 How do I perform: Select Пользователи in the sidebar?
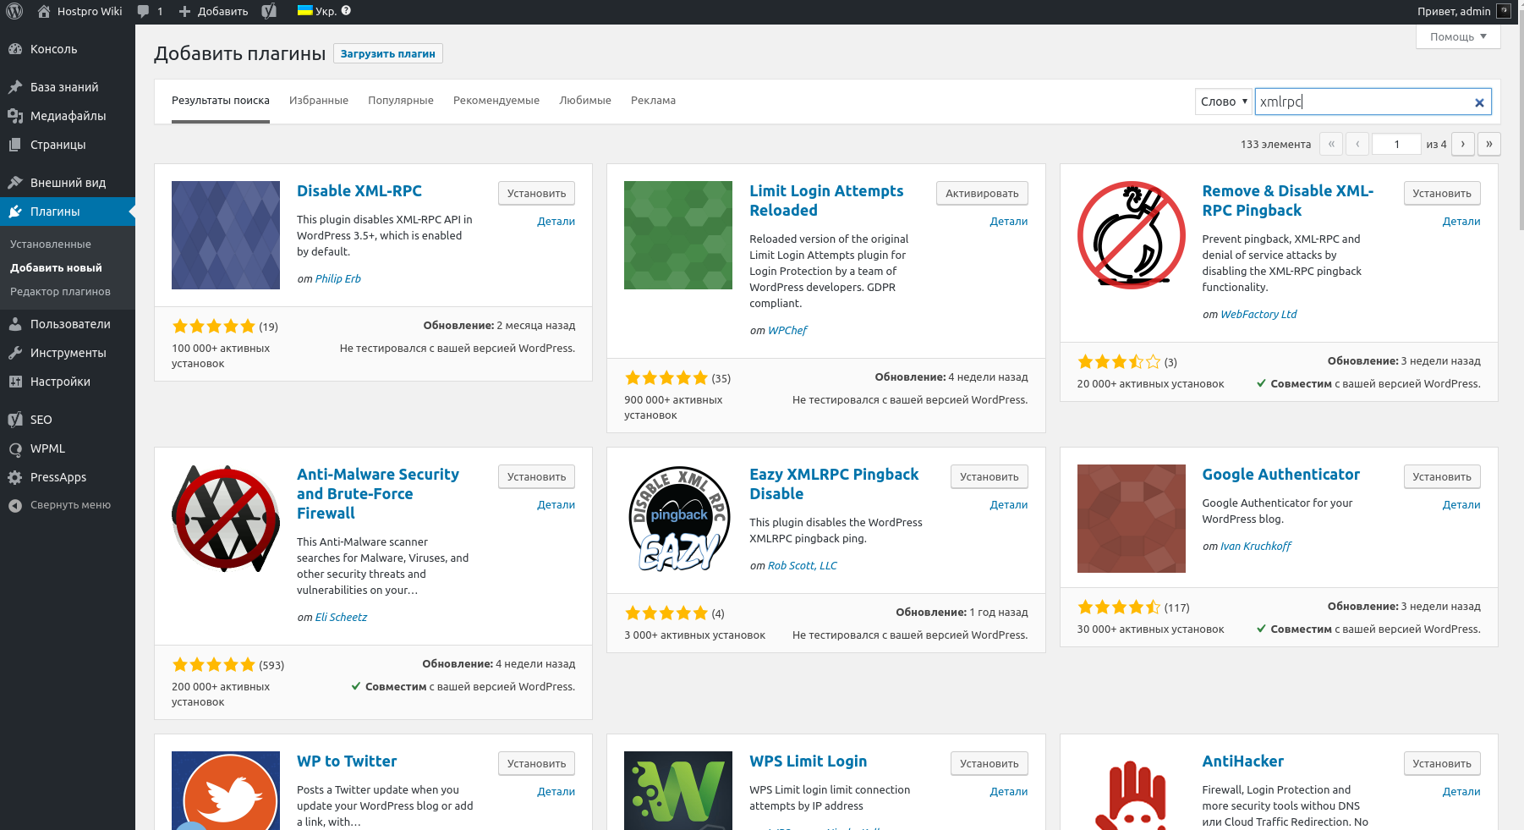point(70,324)
